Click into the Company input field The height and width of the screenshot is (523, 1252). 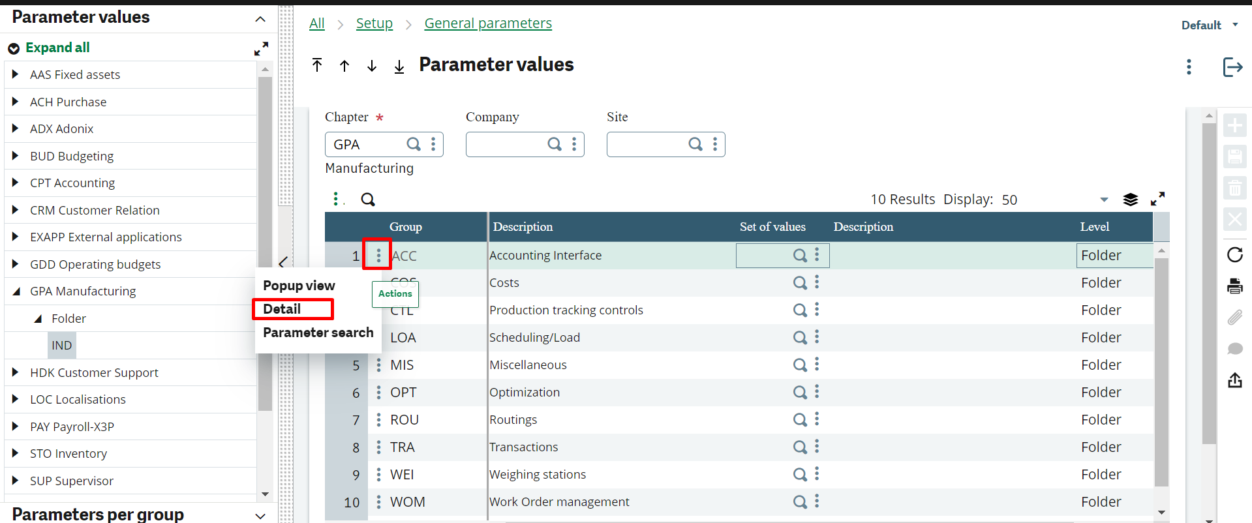click(x=506, y=144)
